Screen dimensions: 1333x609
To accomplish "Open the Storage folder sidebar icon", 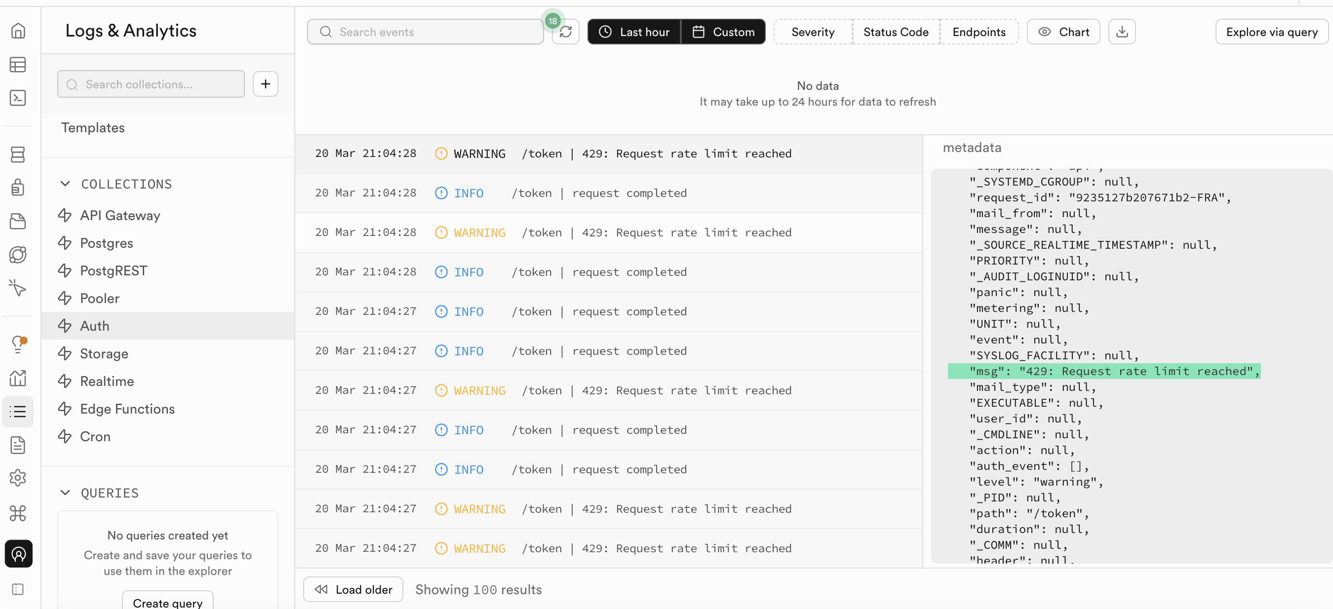I will point(18,221).
